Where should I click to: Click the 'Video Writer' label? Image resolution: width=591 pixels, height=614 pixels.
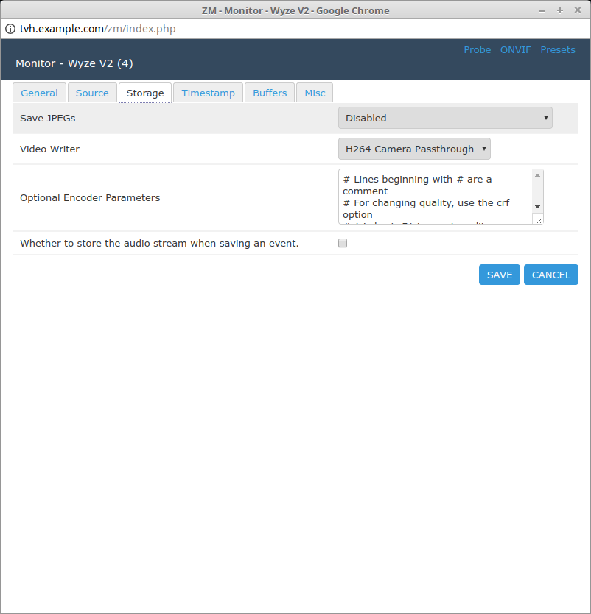pos(50,149)
